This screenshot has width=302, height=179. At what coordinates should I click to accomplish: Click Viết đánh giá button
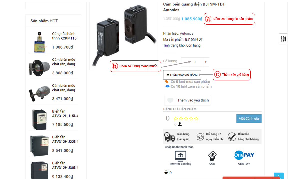pyautogui.click(x=249, y=119)
